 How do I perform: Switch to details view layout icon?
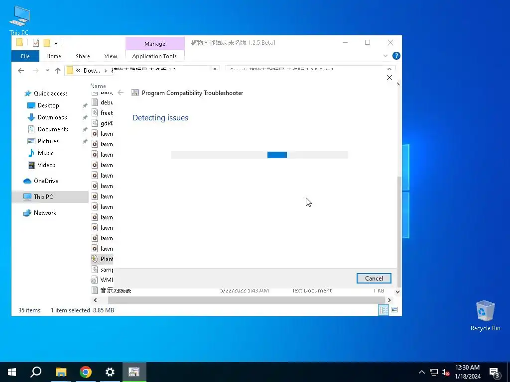coord(383,310)
